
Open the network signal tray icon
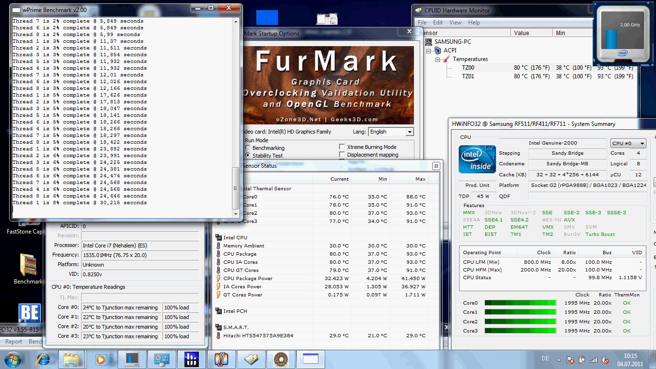594,360
